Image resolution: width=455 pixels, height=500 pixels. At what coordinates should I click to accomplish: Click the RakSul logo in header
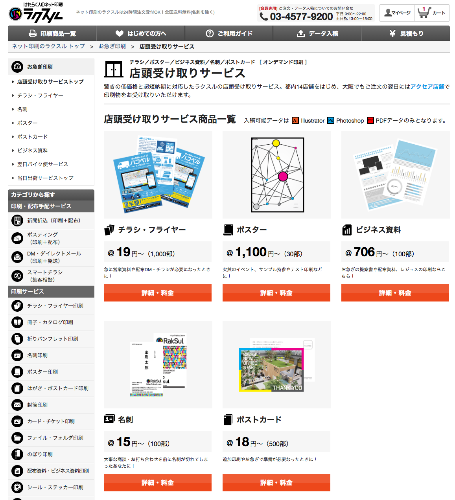coord(35,13)
